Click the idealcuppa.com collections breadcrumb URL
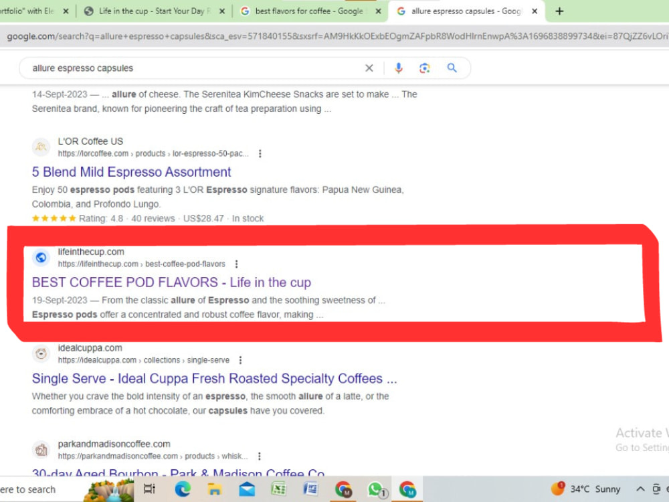Image resolution: width=669 pixels, height=502 pixels. coord(144,360)
